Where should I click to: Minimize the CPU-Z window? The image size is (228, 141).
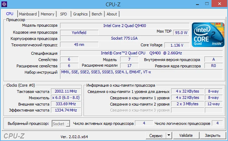coord(197,4)
